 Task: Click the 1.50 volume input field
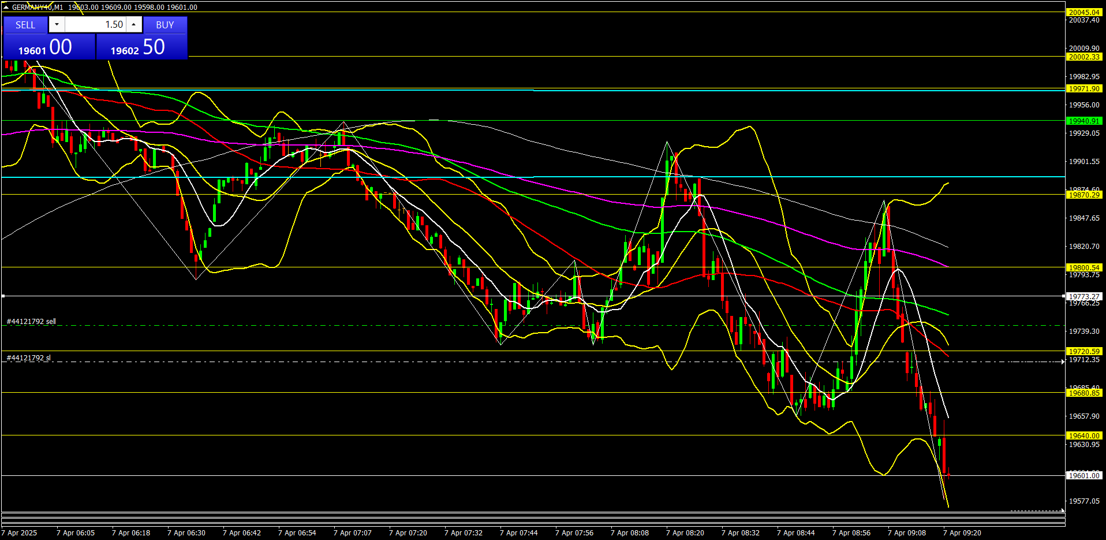[x=95, y=25]
